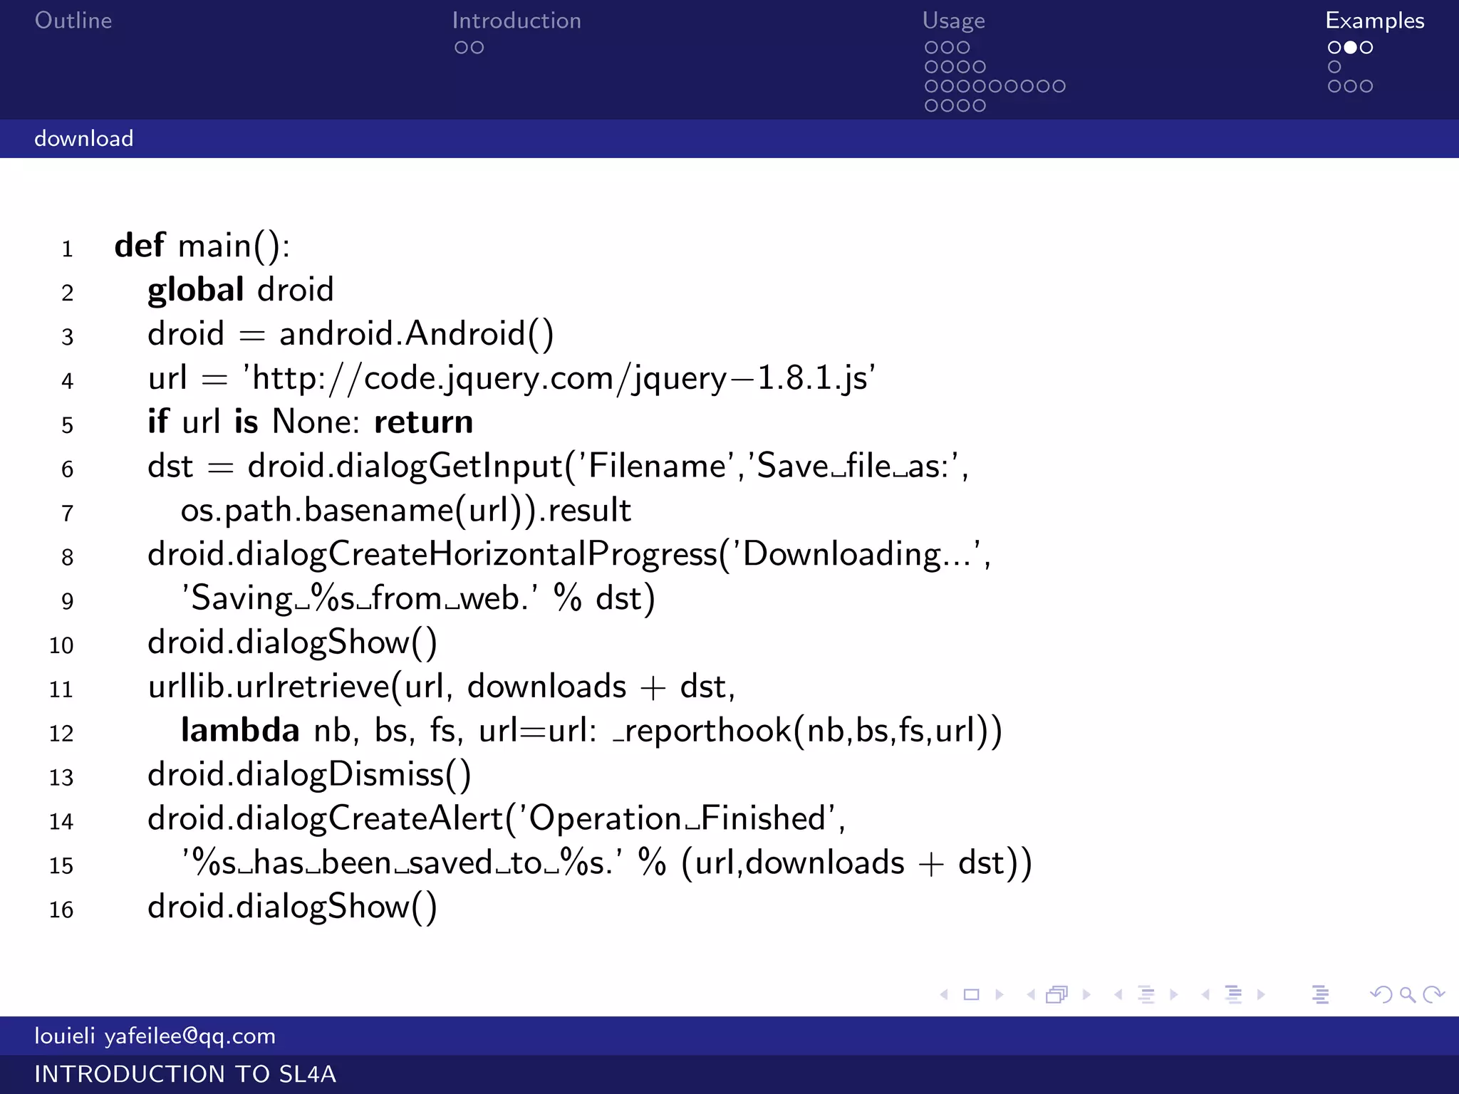The height and width of the screenshot is (1094, 1459).
Task: Click 'droid.dialogShow()' on line 16
Action: (x=292, y=907)
